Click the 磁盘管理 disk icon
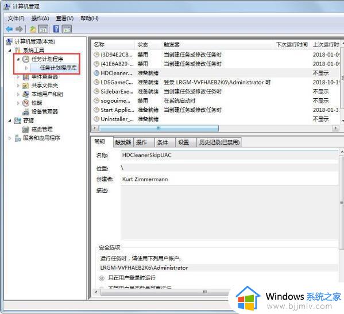Screen dimensions: 344x314 tap(26, 129)
